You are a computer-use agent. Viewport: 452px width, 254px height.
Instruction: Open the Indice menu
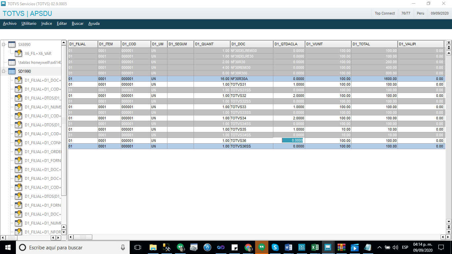coord(47,23)
